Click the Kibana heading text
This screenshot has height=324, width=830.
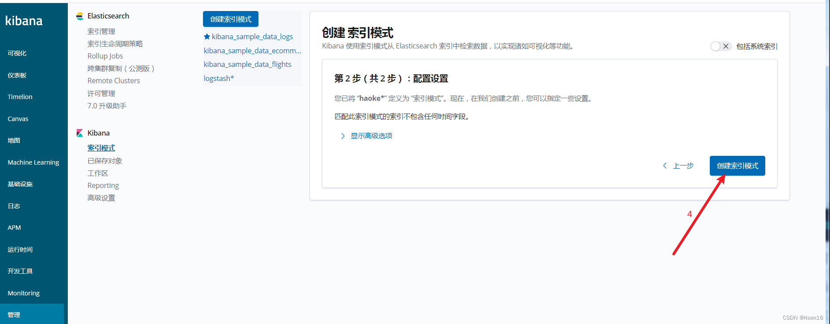pyautogui.click(x=99, y=133)
